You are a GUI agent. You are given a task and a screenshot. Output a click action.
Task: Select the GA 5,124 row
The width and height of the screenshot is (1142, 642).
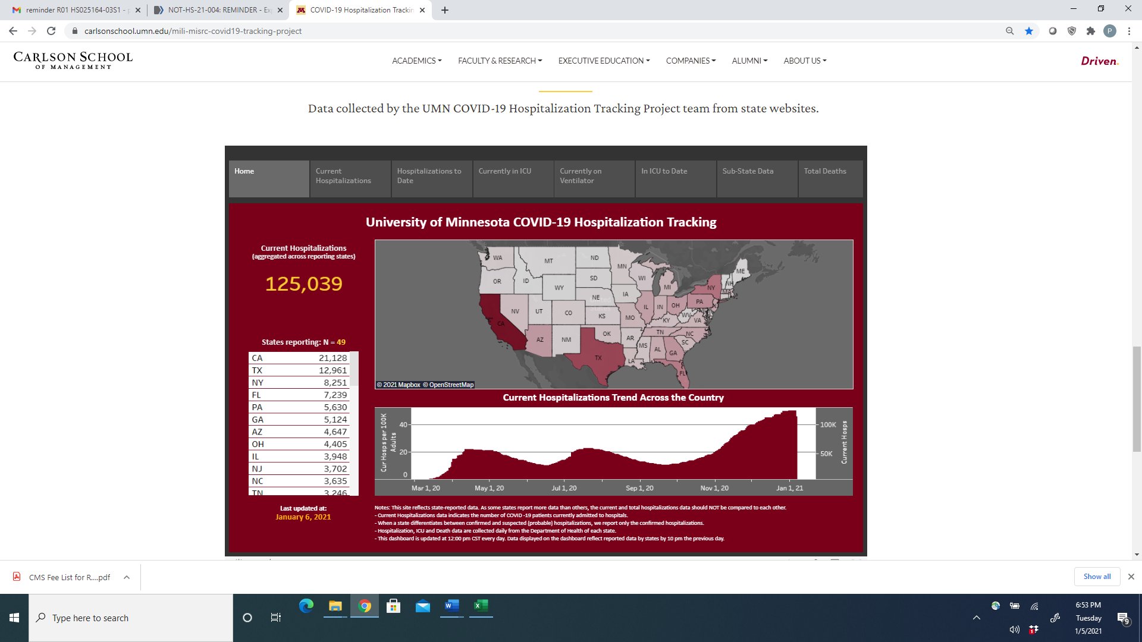299,420
